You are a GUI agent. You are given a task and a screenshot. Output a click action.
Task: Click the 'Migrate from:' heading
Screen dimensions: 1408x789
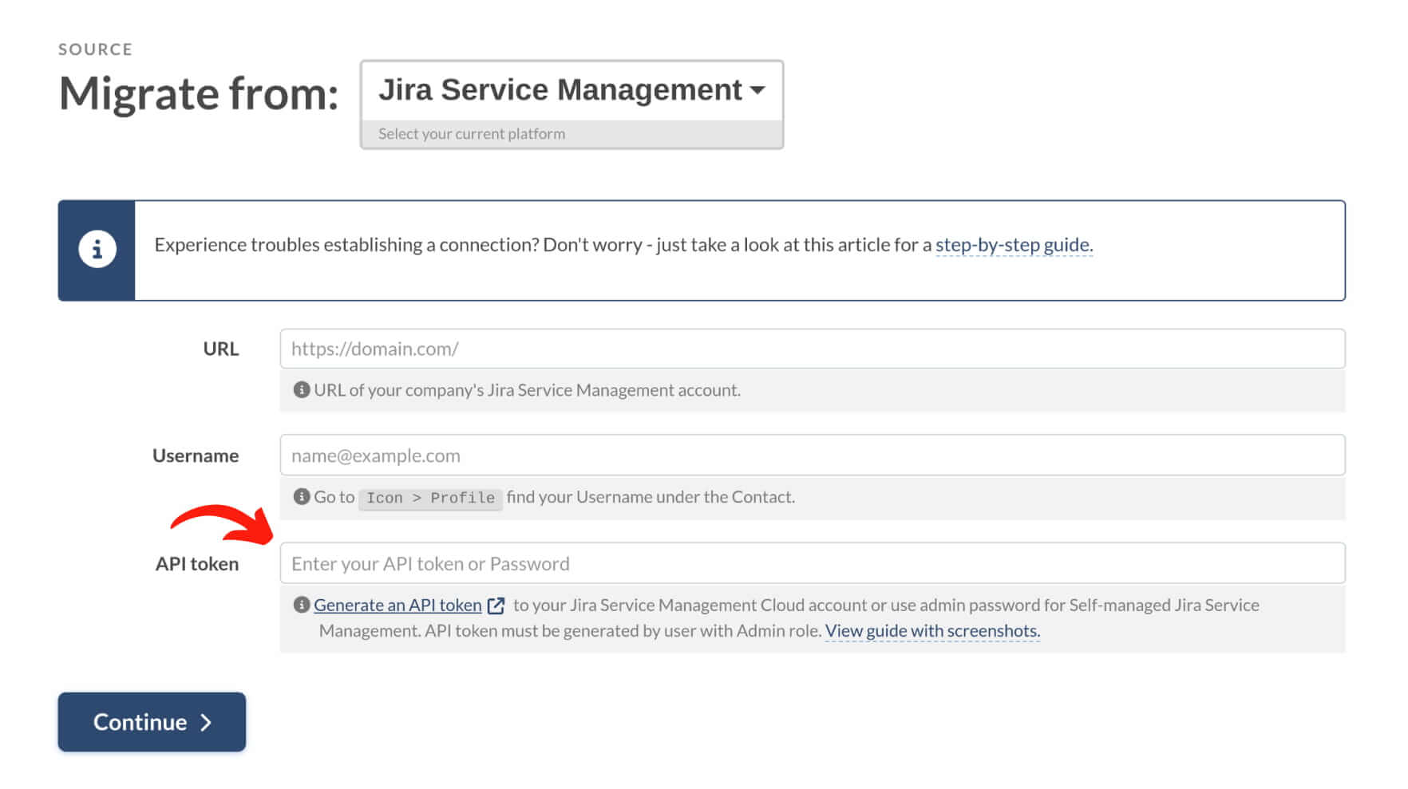coord(199,94)
